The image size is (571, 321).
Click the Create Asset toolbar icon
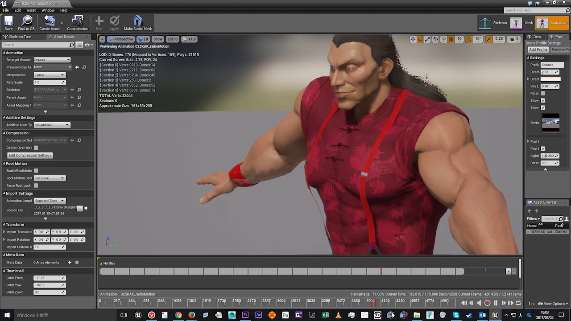(50, 23)
